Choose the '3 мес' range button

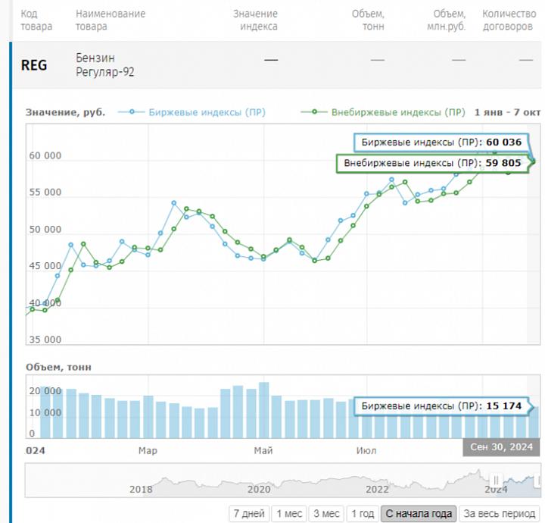click(x=326, y=514)
